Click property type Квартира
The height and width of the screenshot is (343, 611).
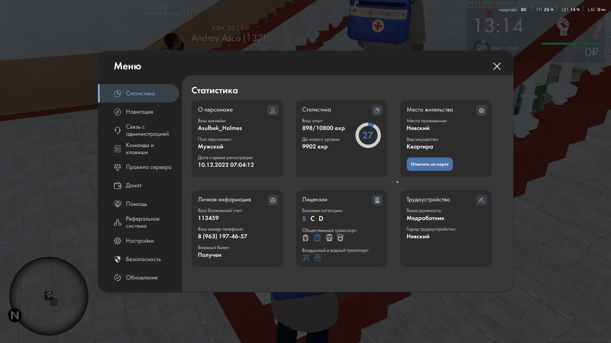[x=420, y=147]
